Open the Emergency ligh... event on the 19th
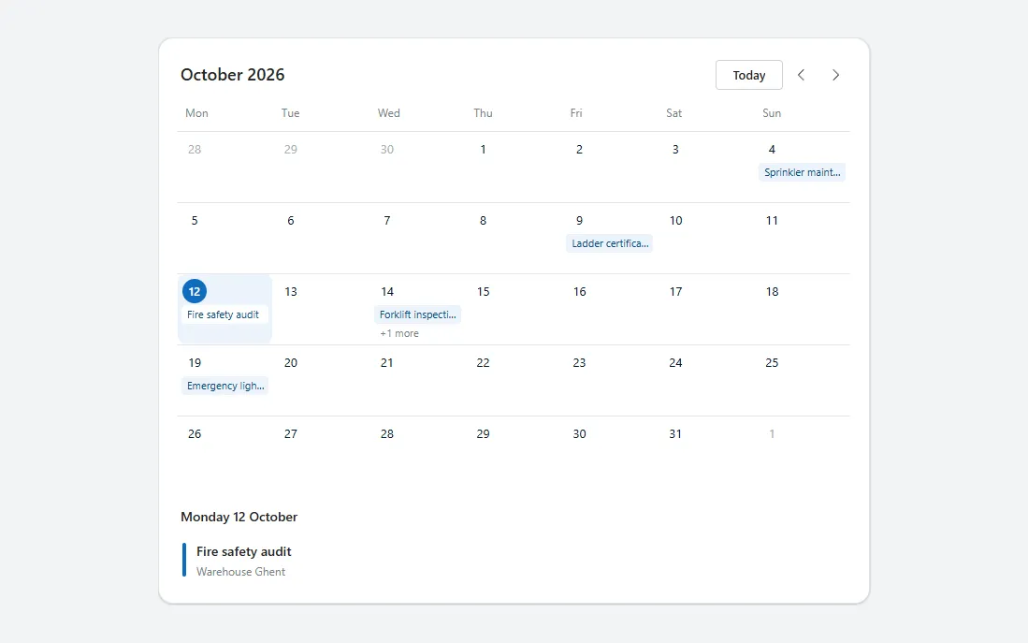Viewport: 1028px width, 643px height. tap(224, 386)
